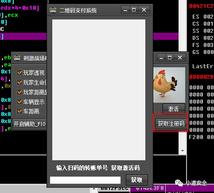Click the 开启辅助_F10 button
The image size is (214, 193).
tap(29, 124)
